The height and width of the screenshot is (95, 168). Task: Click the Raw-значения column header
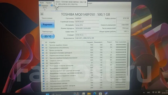121,42
